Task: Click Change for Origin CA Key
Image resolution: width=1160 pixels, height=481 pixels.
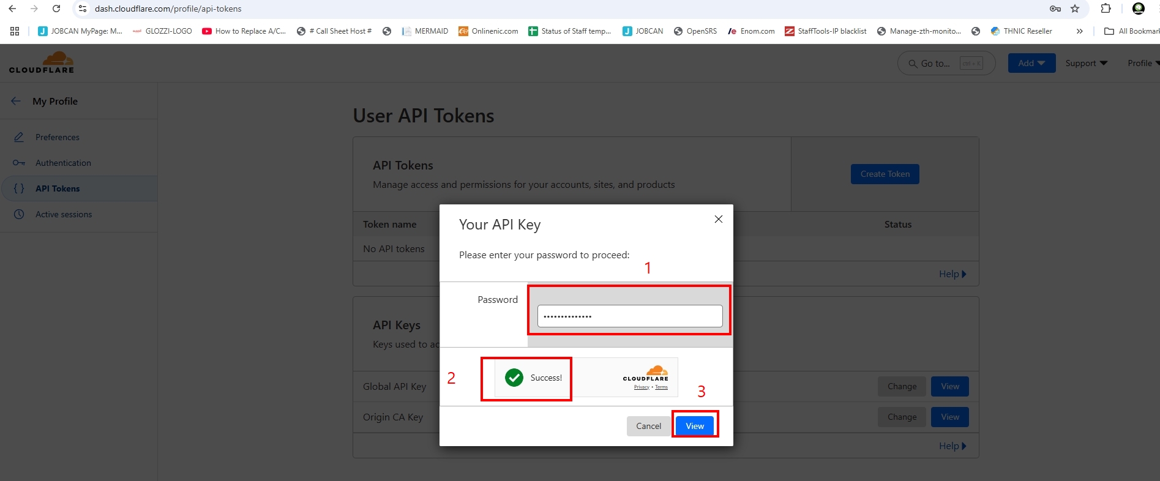Action: point(902,417)
